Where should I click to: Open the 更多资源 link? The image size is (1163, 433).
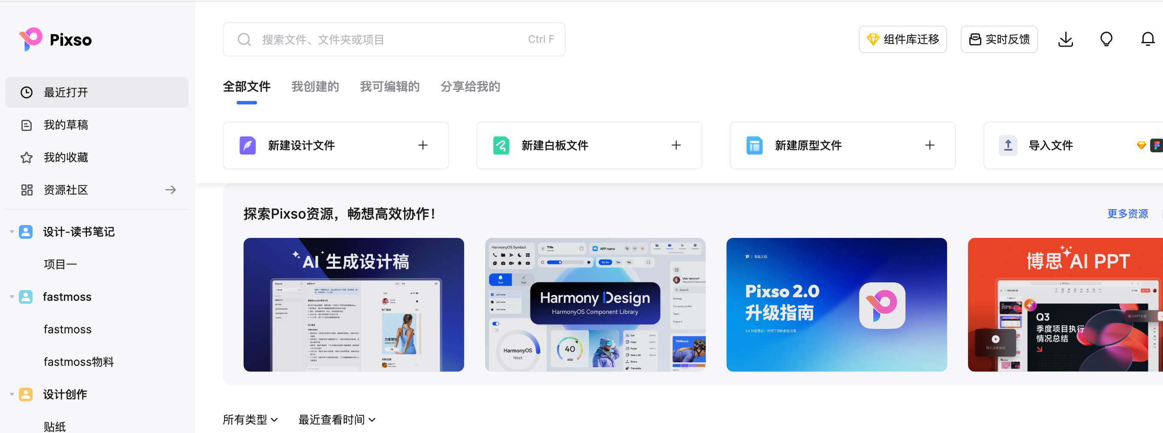(1127, 214)
